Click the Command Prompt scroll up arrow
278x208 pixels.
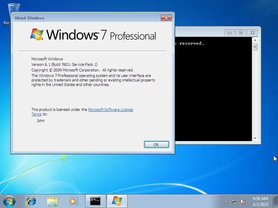[255, 40]
